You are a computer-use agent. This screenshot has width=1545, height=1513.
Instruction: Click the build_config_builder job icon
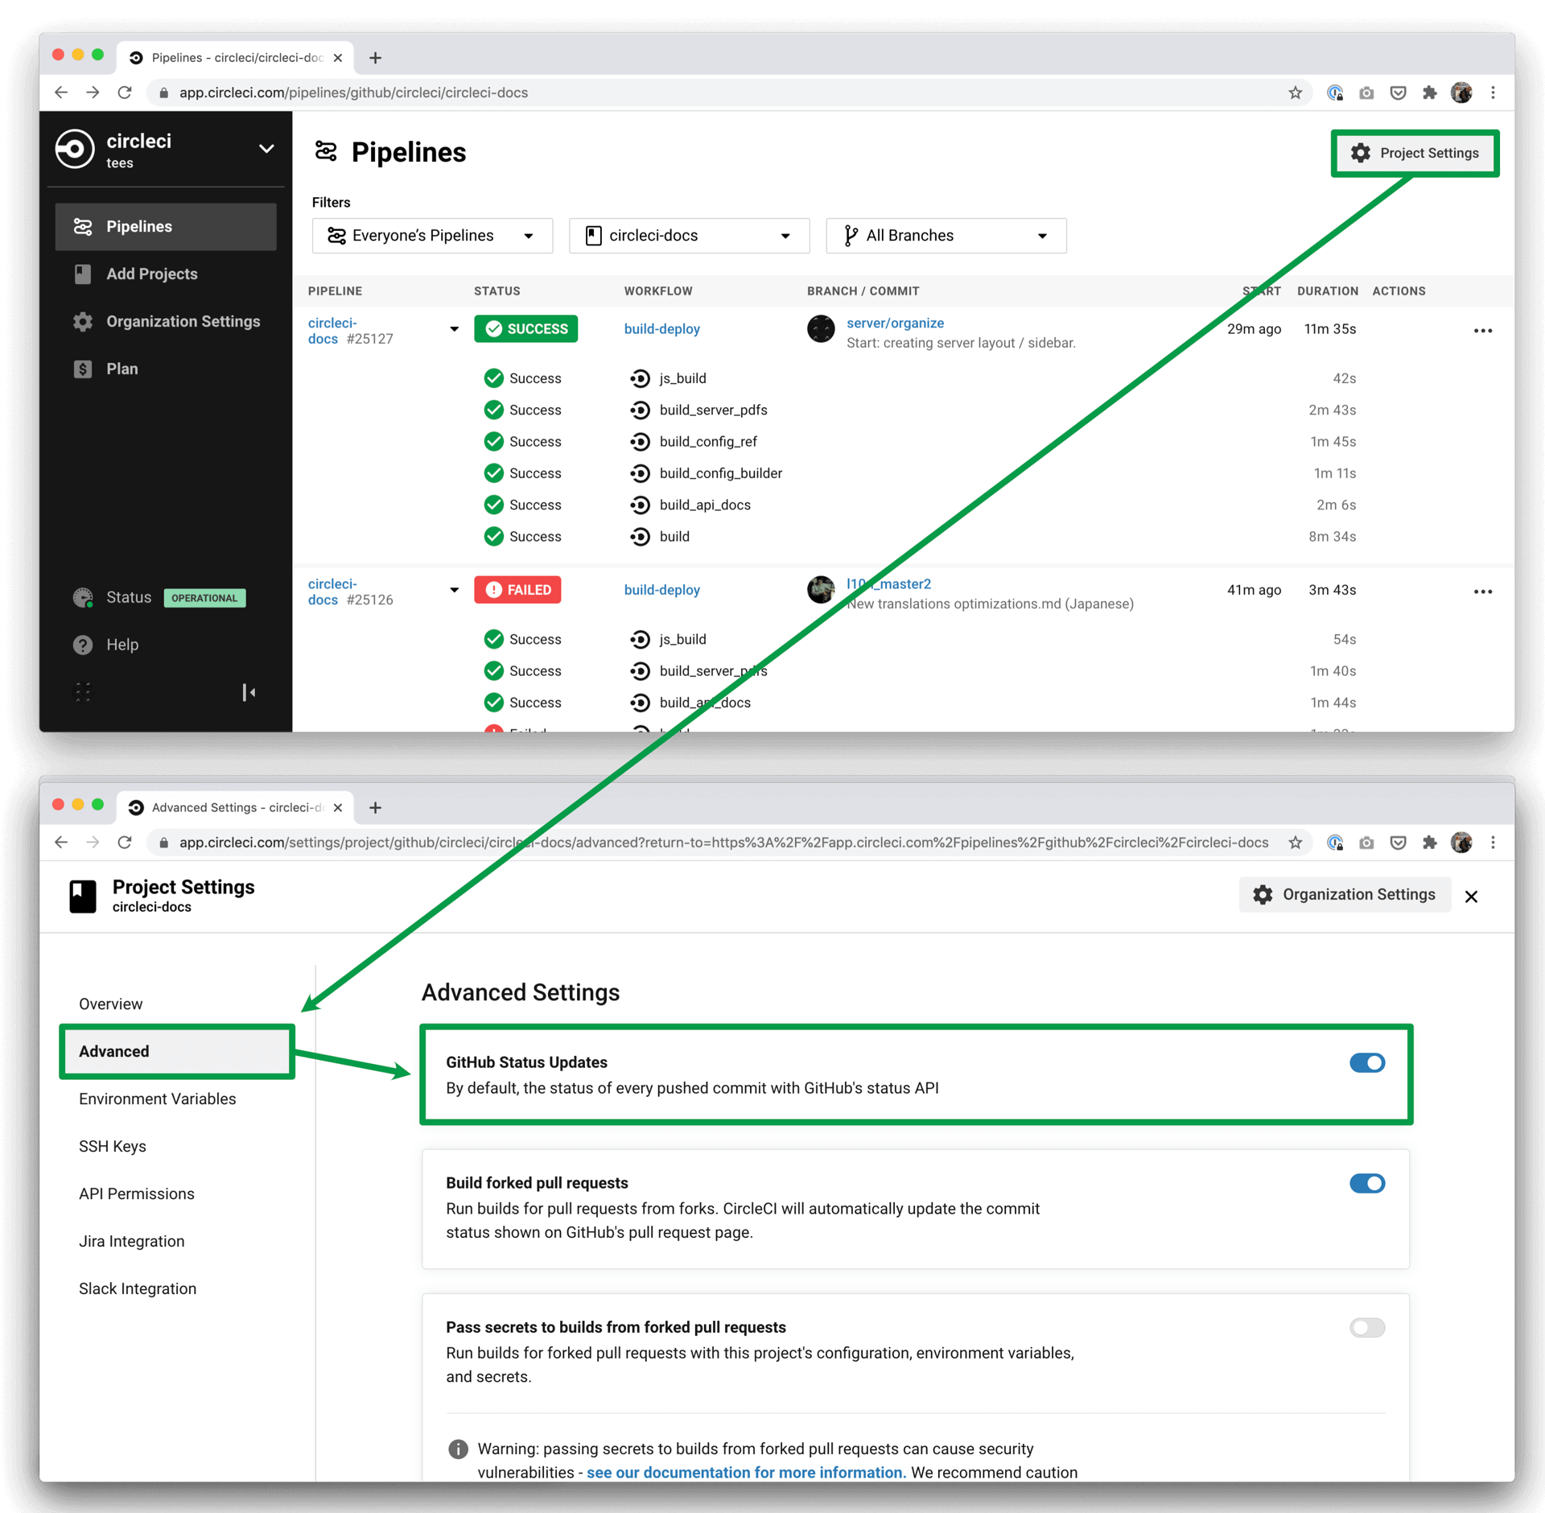coord(640,473)
